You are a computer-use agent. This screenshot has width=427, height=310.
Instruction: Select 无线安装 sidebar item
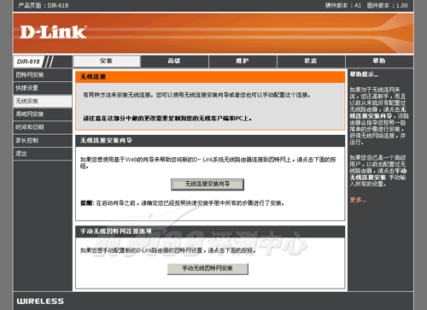pos(43,101)
